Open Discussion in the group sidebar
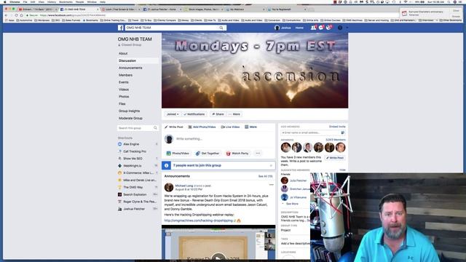The height and width of the screenshot is (262, 466). pyautogui.click(x=127, y=60)
